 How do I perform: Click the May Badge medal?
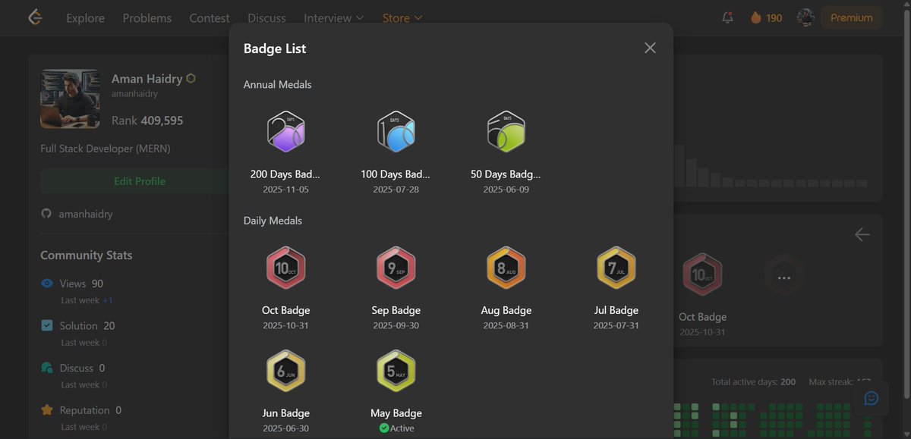pyautogui.click(x=396, y=370)
